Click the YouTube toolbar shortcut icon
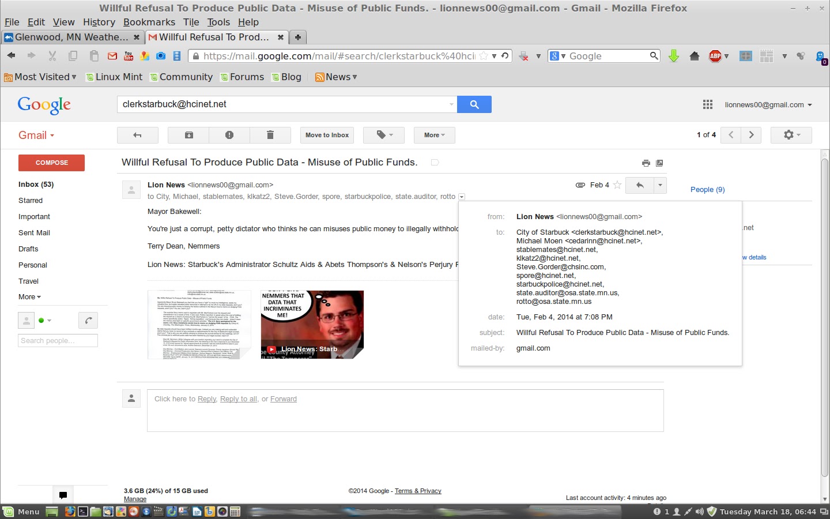 (129, 56)
